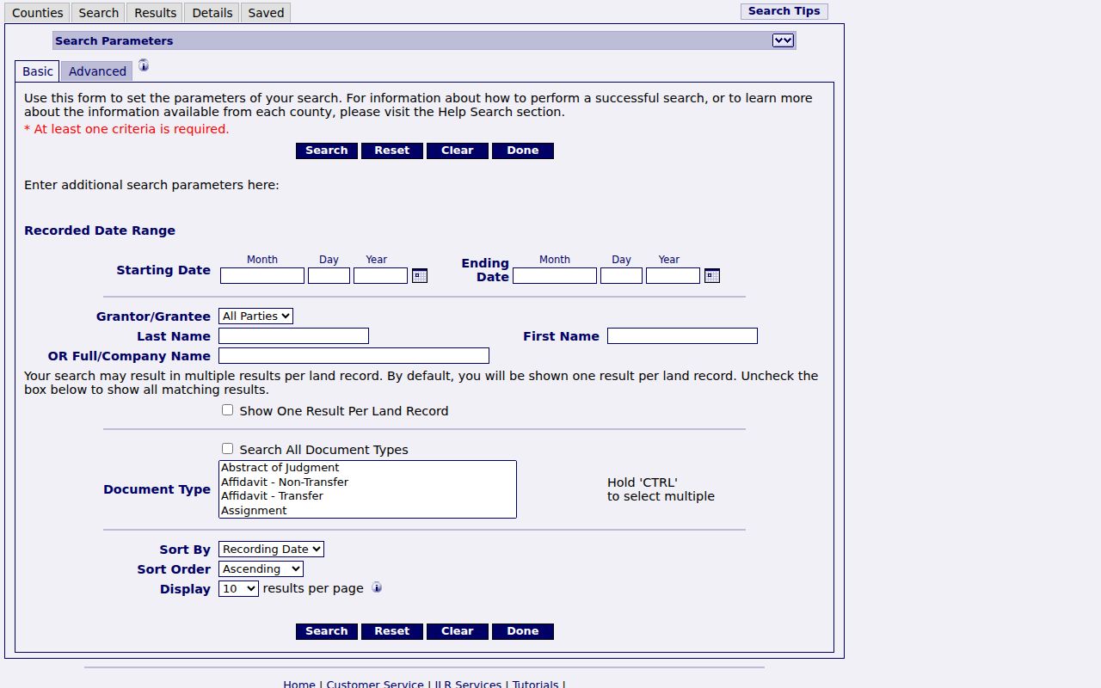
Task: Enable Search All Document Types checkbox
Action: [x=228, y=449]
